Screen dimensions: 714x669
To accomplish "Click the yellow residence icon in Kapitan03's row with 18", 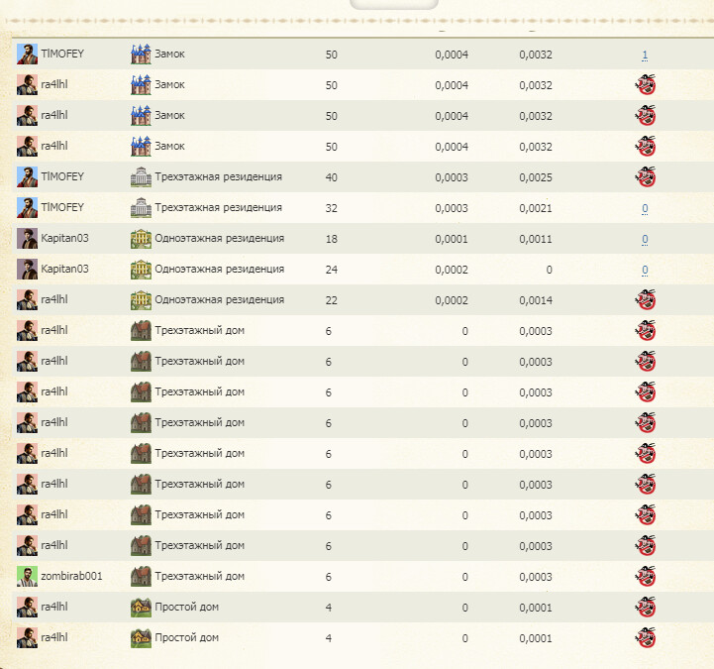I will pos(141,238).
